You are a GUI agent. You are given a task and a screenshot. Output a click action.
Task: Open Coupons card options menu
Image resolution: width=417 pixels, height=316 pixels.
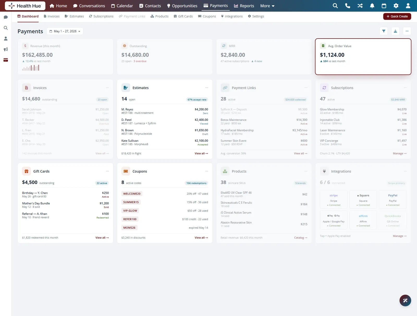(x=207, y=171)
